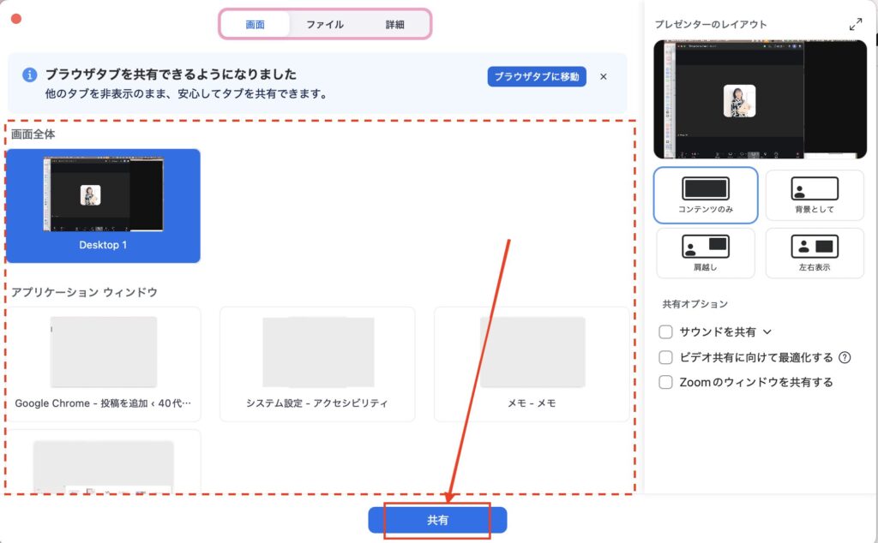The image size is (878, 543).
Task: Enable the サウンドを共有 checkbox
Action: point(665,331)
